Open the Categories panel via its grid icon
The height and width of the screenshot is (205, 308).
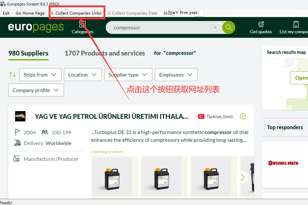[x=82, y=24]
